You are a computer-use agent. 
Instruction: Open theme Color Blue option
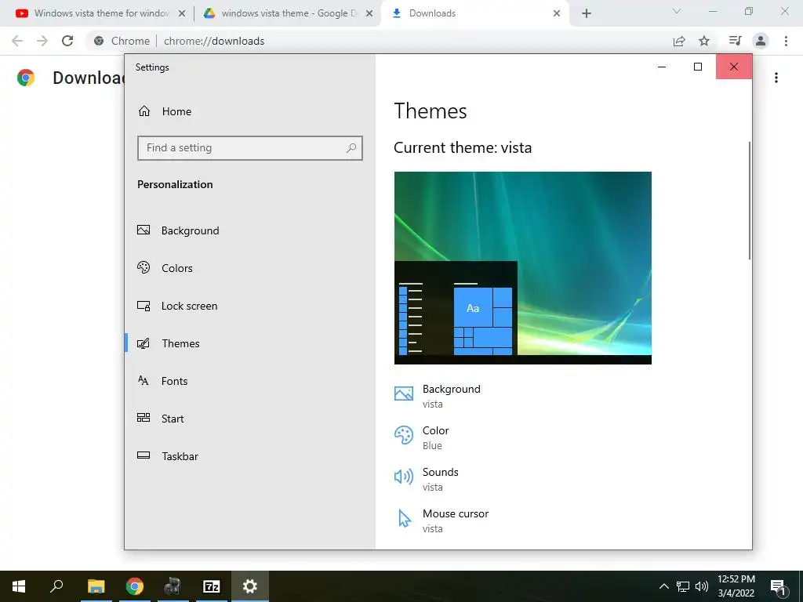pyautogui.click(x=421, y=437)
